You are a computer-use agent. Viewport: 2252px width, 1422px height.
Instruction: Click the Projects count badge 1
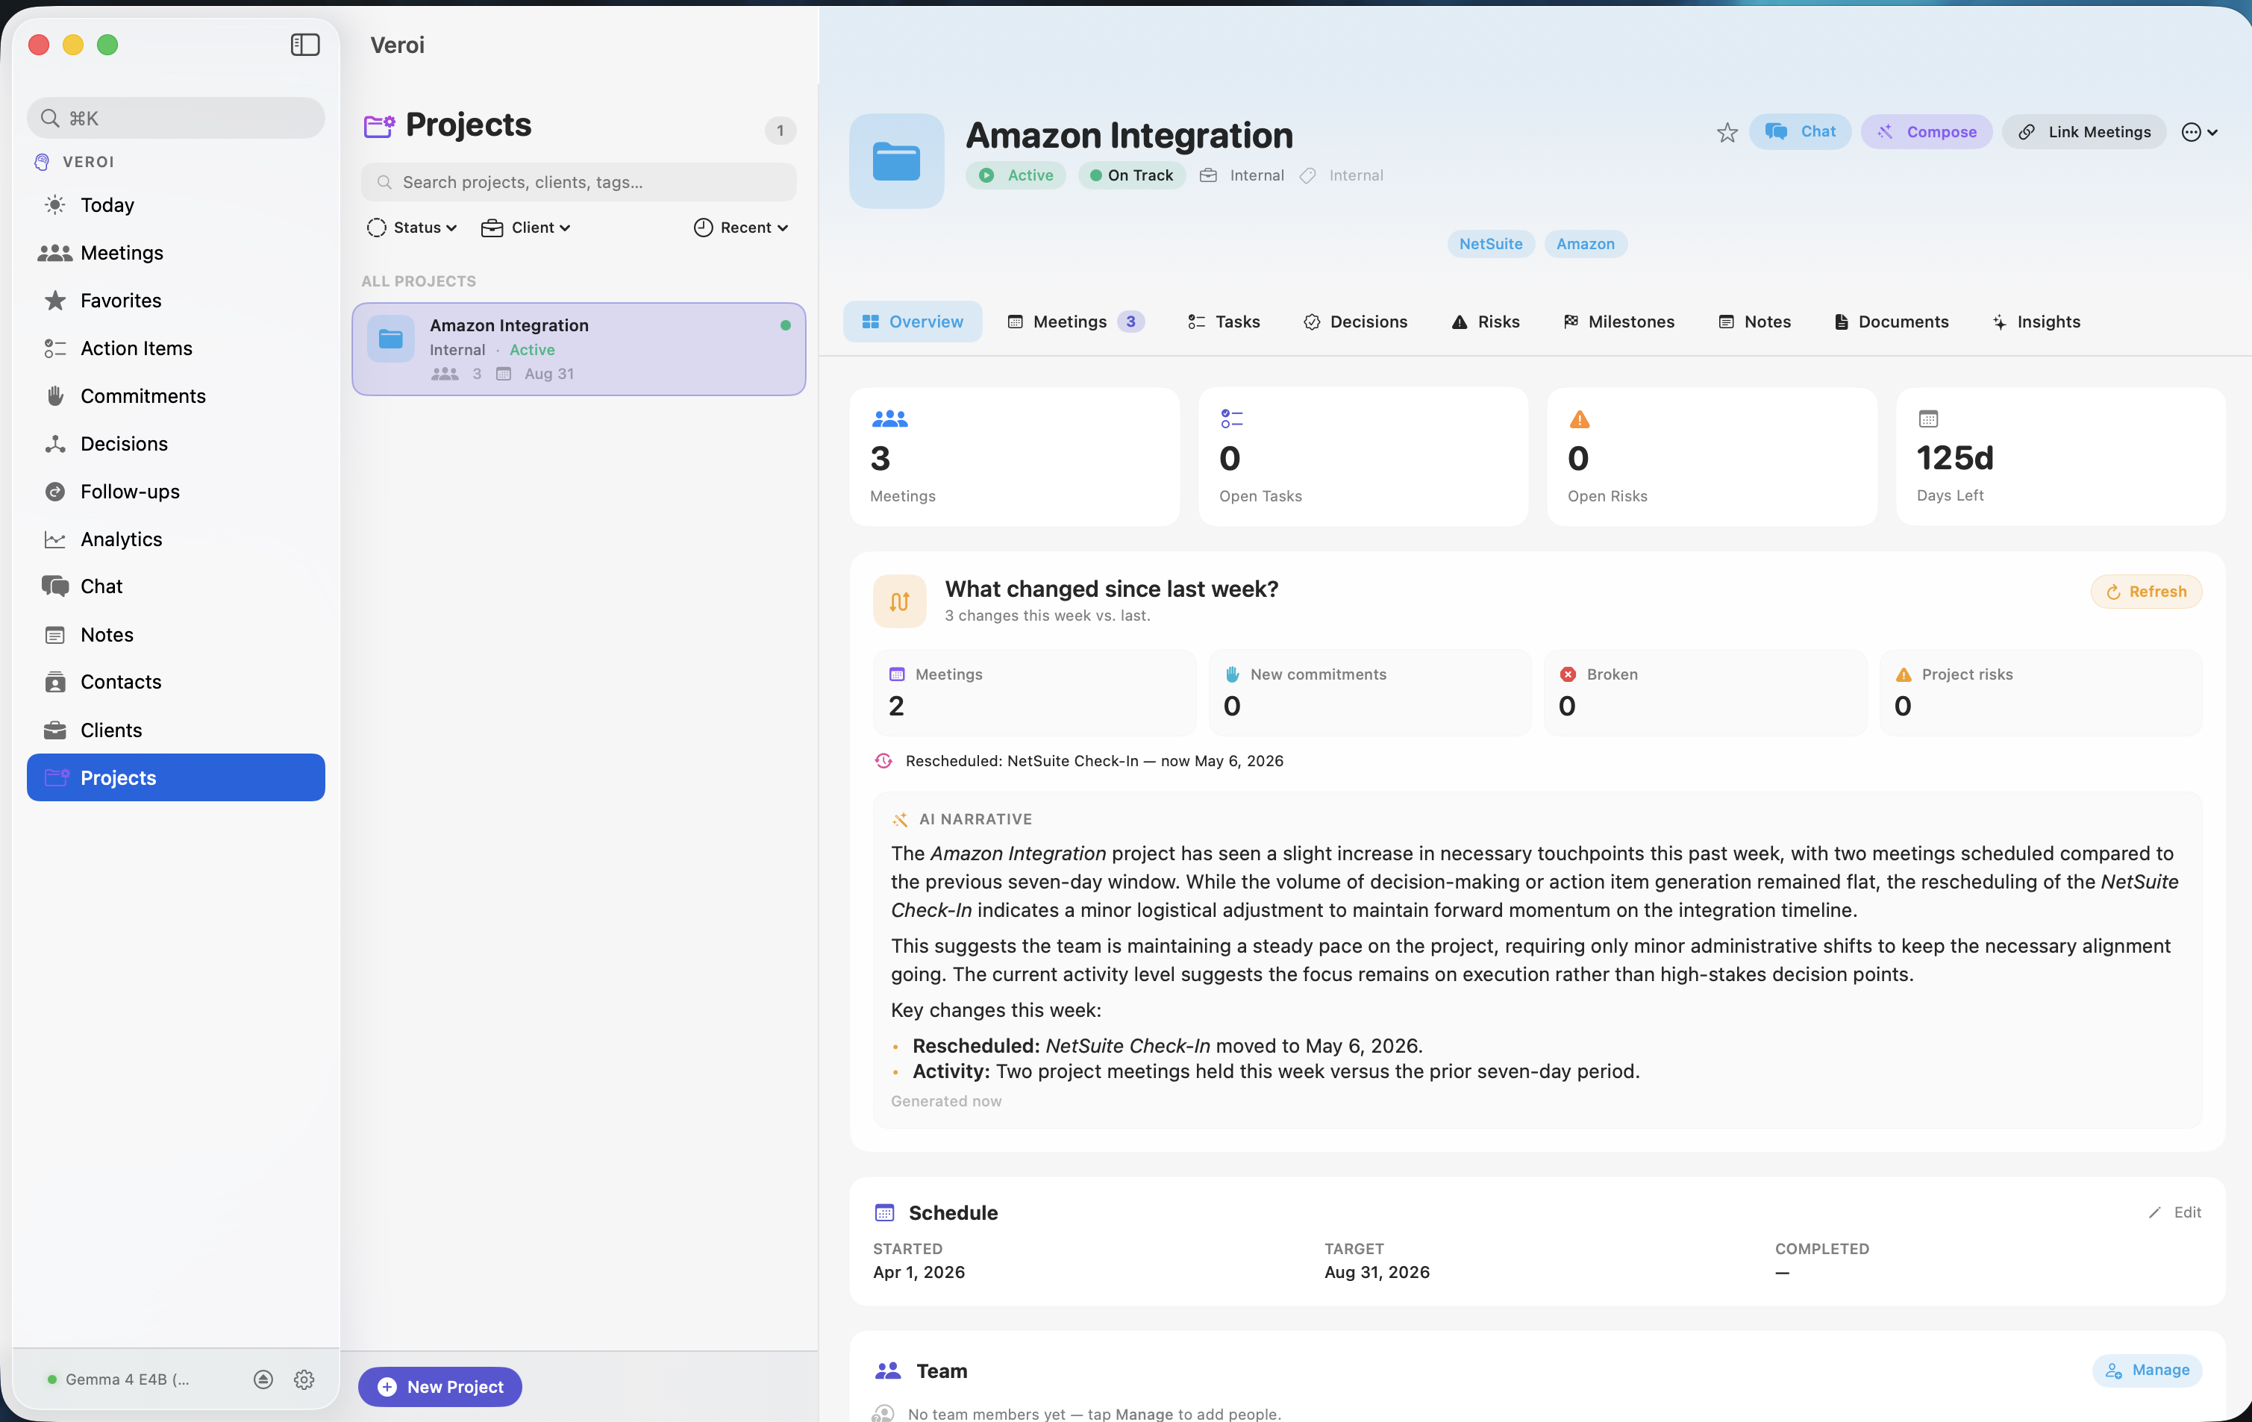point(780,131)
